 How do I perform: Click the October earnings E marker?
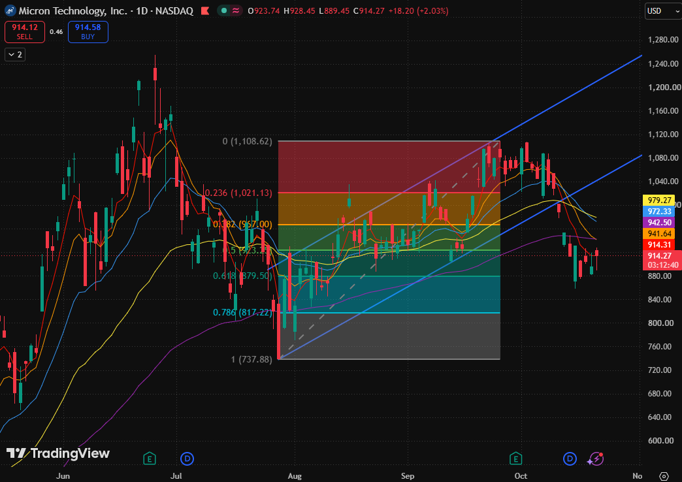point(515,458)
